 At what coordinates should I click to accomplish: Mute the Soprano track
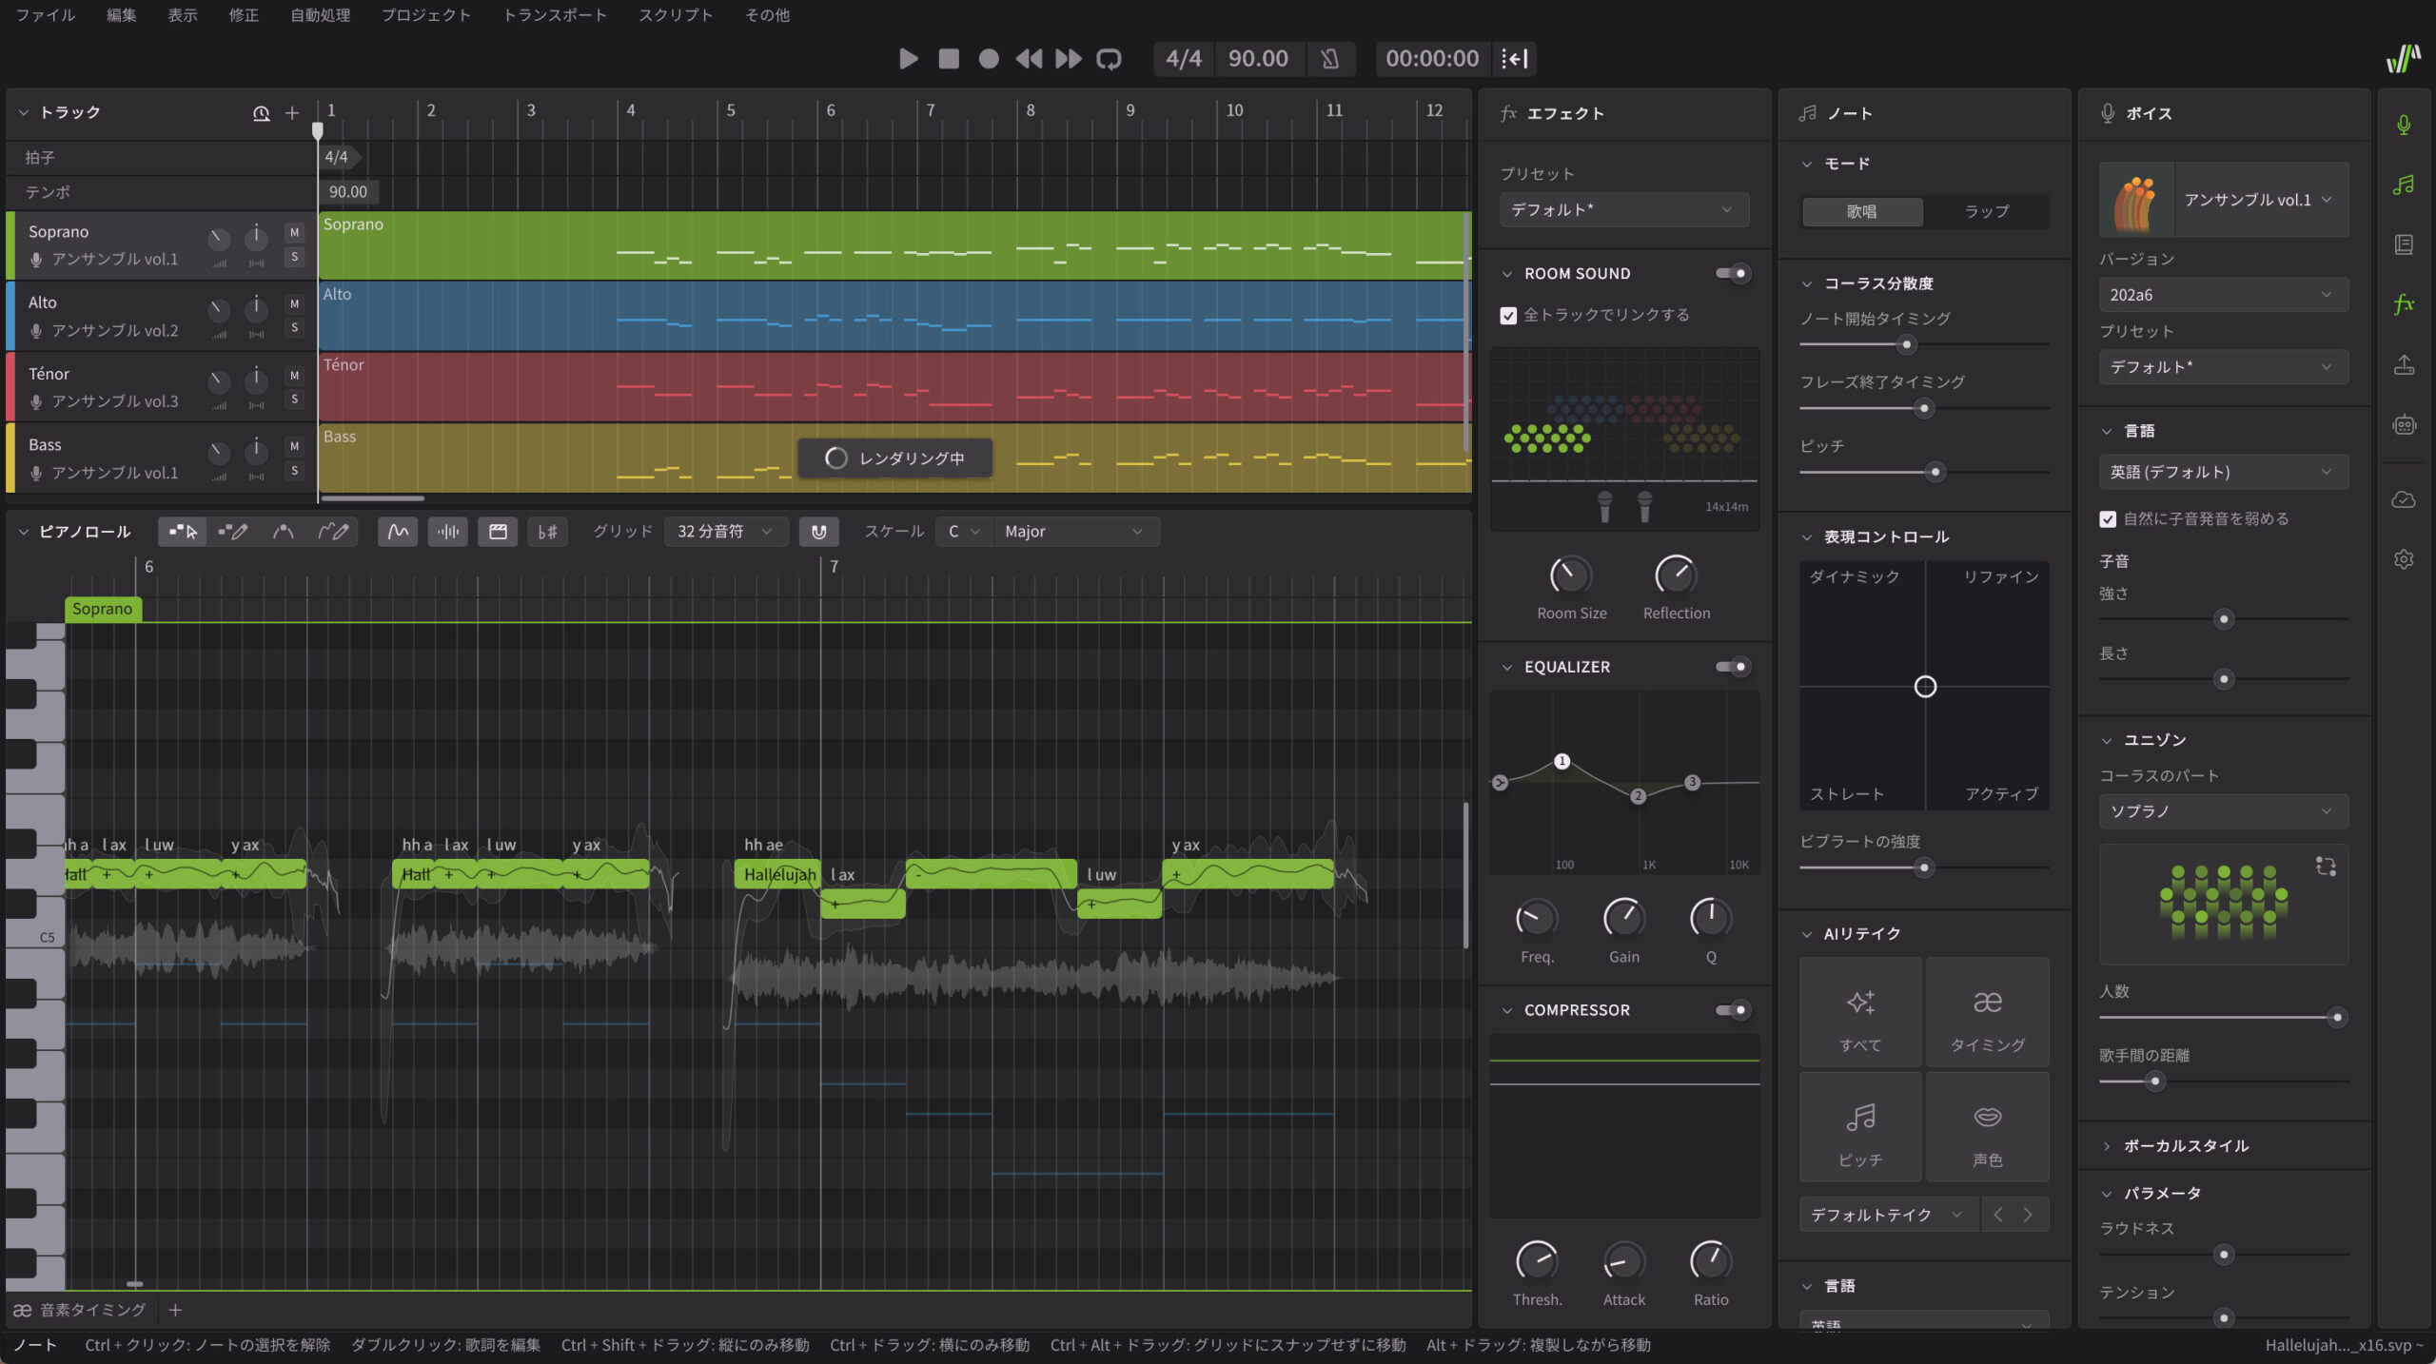tap(293, 233)
